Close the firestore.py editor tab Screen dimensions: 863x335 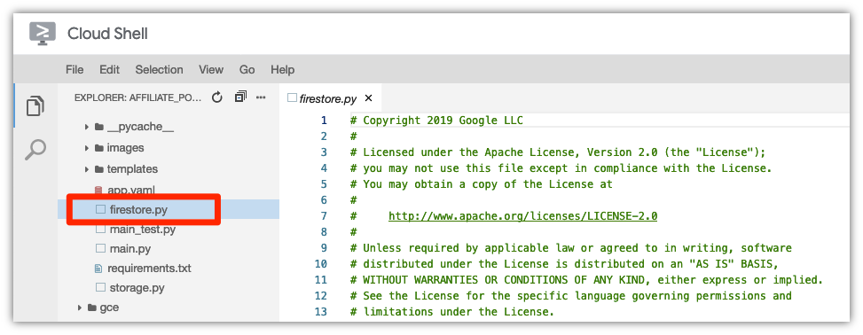click(x=369, y=98)
